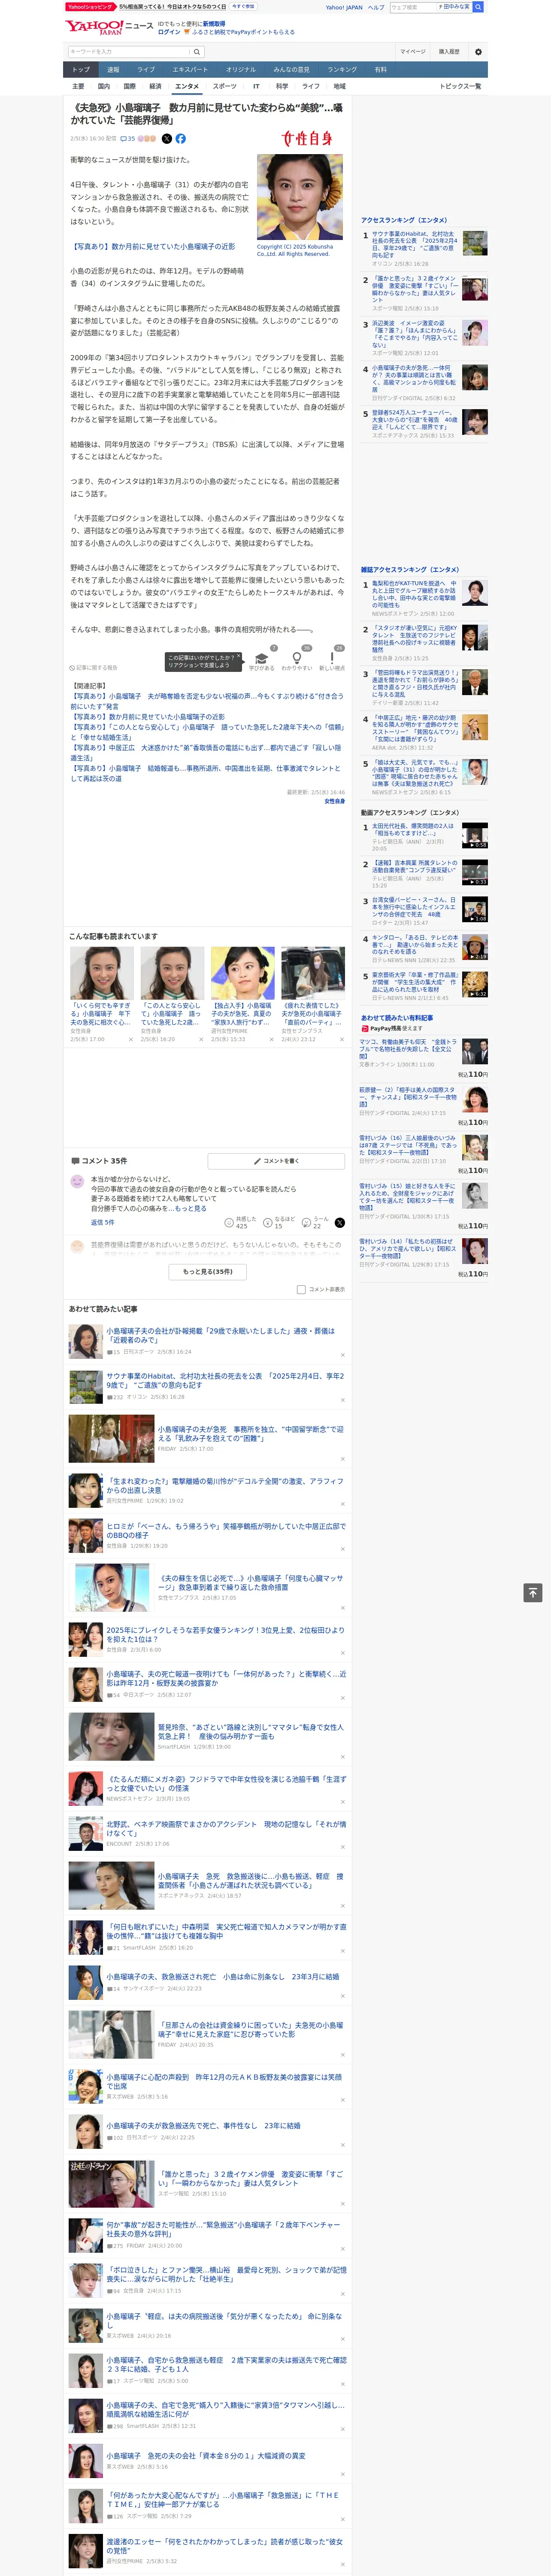Click the keyword search magnifier icon
The width and height of the screenshot is (551, 2576).
197,52
